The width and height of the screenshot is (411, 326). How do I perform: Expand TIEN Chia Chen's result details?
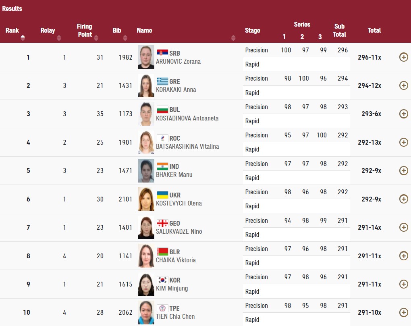click(403, 312)
